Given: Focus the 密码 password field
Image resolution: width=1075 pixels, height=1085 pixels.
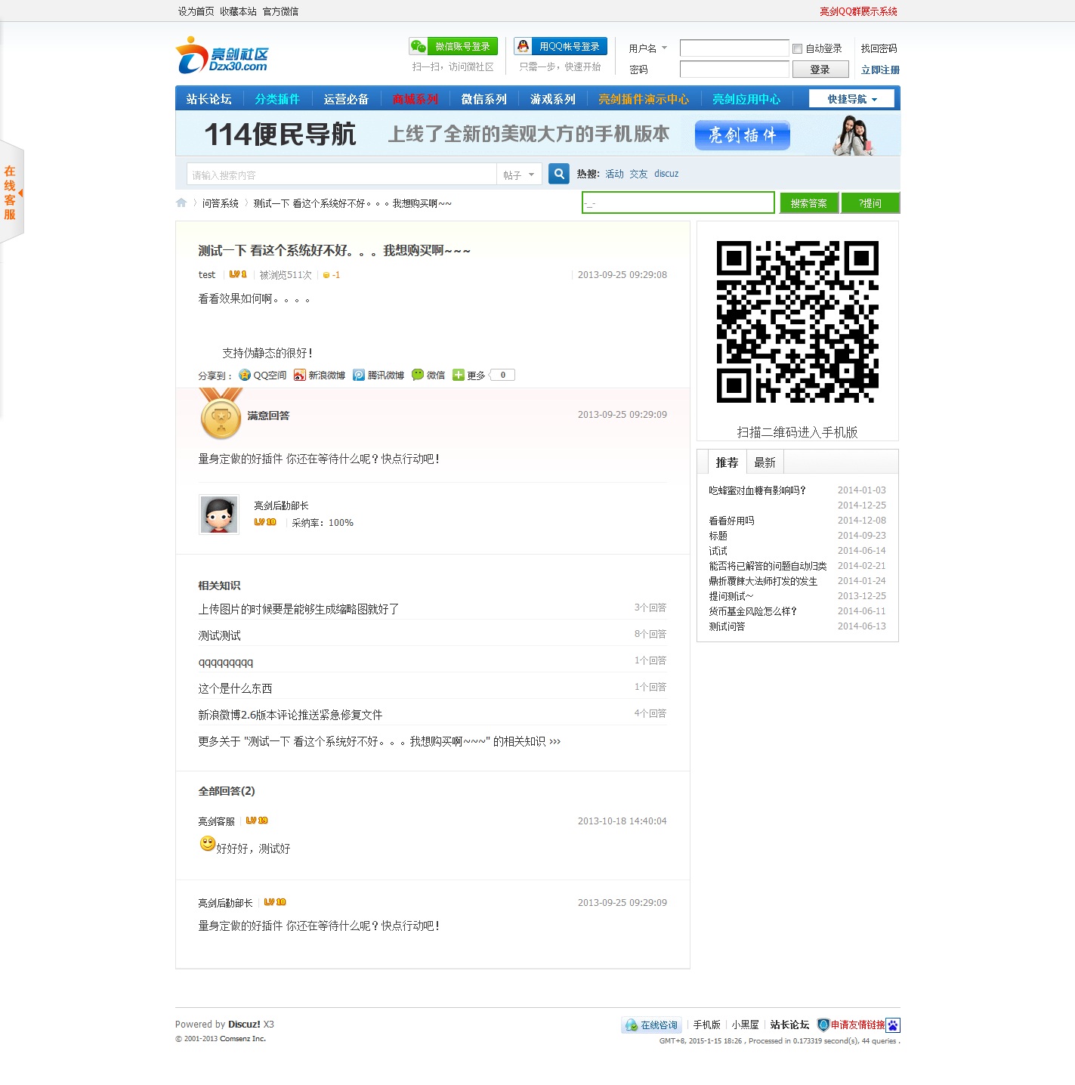Looking at the screenshot, I should tap(734, 70).
